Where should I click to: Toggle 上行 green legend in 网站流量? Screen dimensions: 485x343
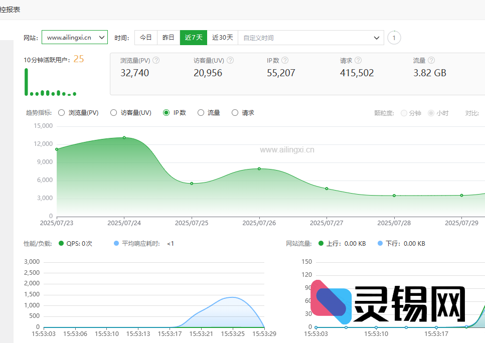[321, 244]
